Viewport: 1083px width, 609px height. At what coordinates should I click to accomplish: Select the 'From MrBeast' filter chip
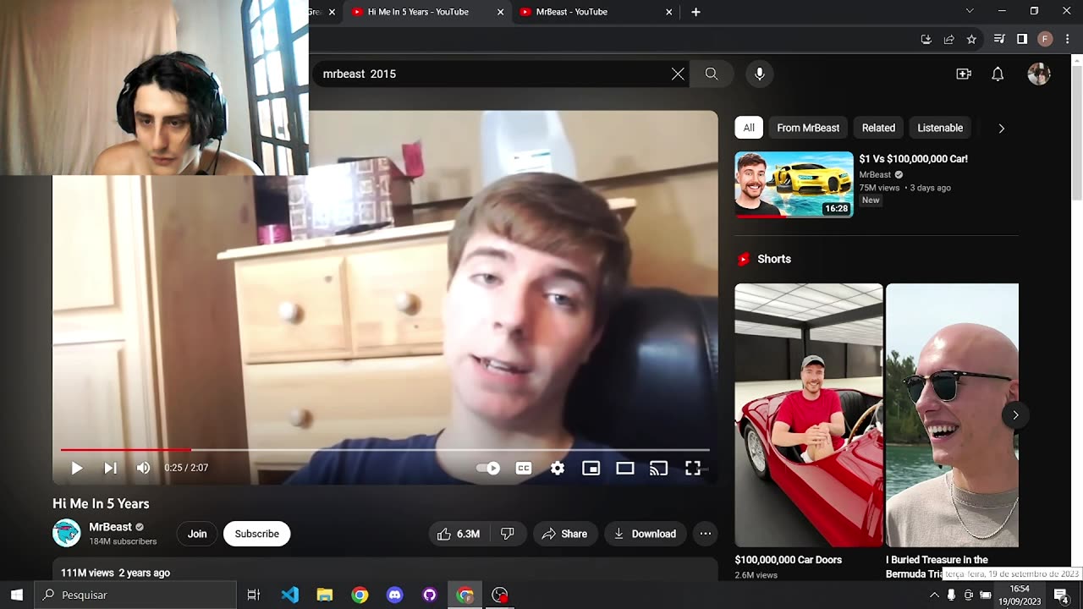click(x=808, y=128)
